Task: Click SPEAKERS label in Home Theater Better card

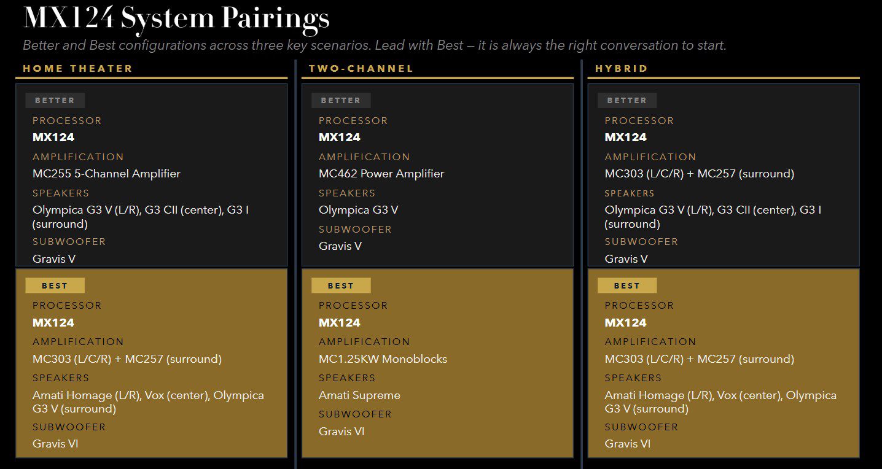Action: pos(61,193)
